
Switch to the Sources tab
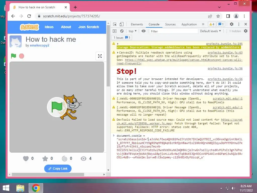click(170, 24)
